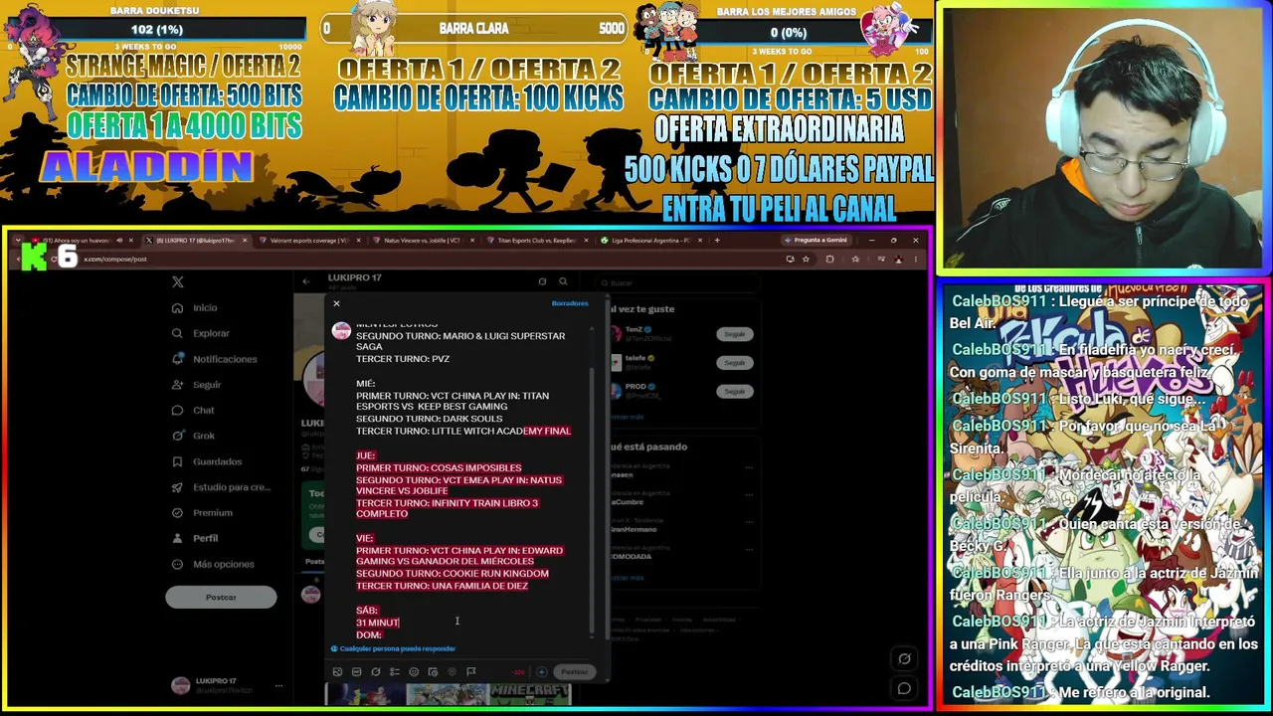
Task: Click the sidebar Postear button
Action: point(221,597)
